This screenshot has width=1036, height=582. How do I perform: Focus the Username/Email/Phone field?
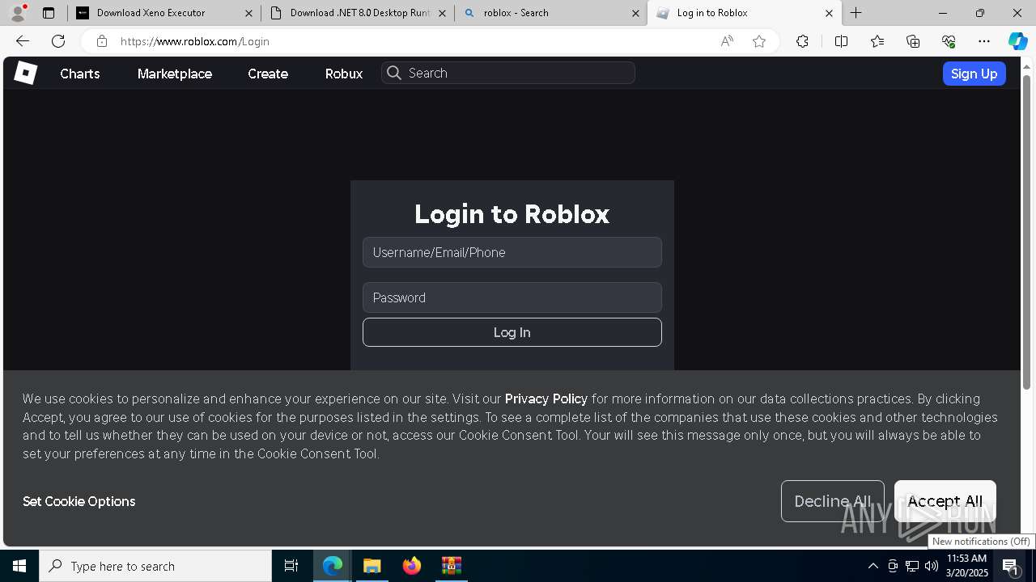pos(512,252)
